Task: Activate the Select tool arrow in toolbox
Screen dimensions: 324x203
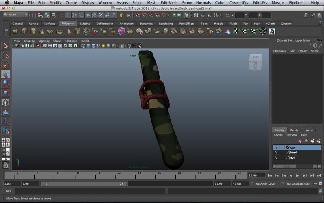Action: click(6, 46)
